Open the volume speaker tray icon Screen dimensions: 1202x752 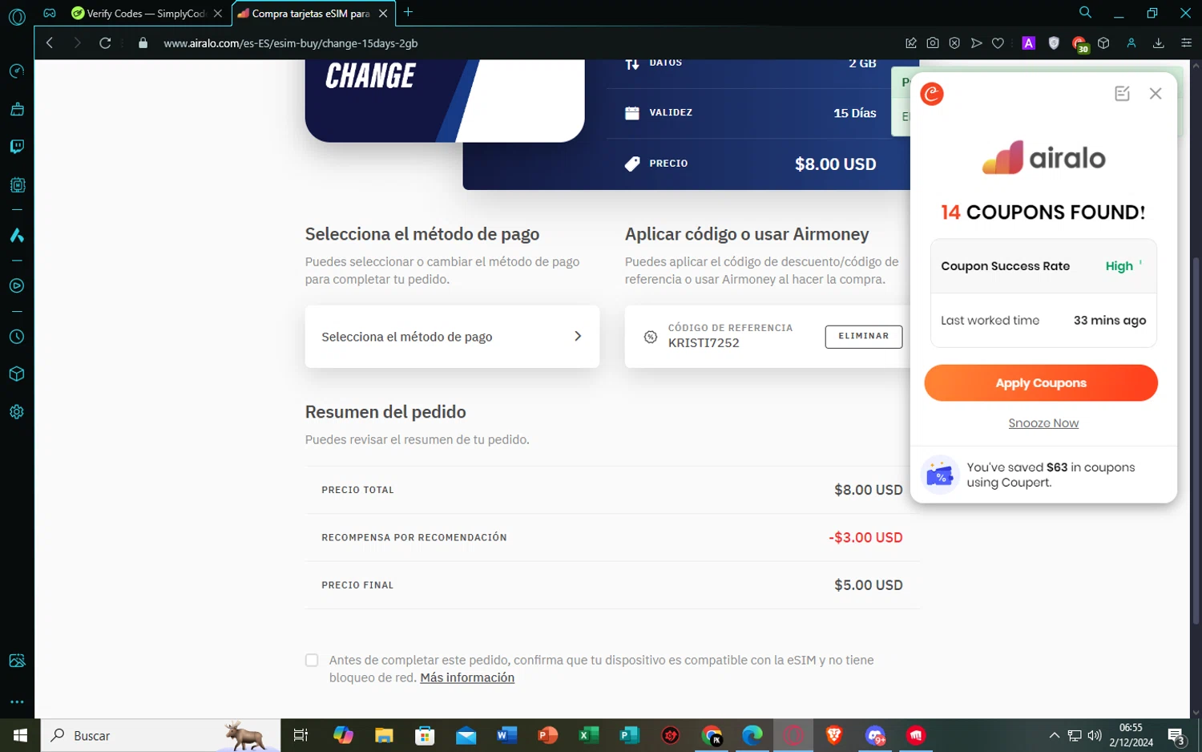tap(1095, 735)
